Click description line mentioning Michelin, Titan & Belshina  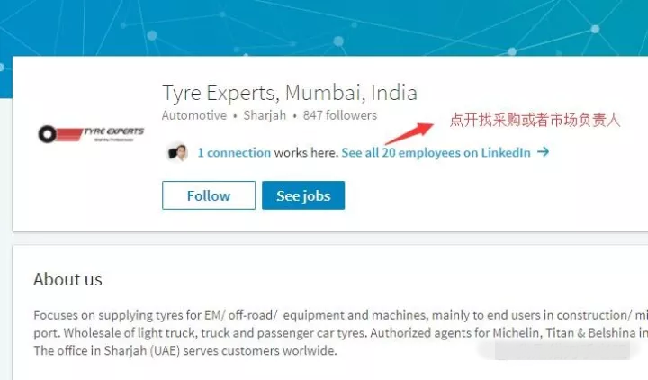[x=340, y=333]
